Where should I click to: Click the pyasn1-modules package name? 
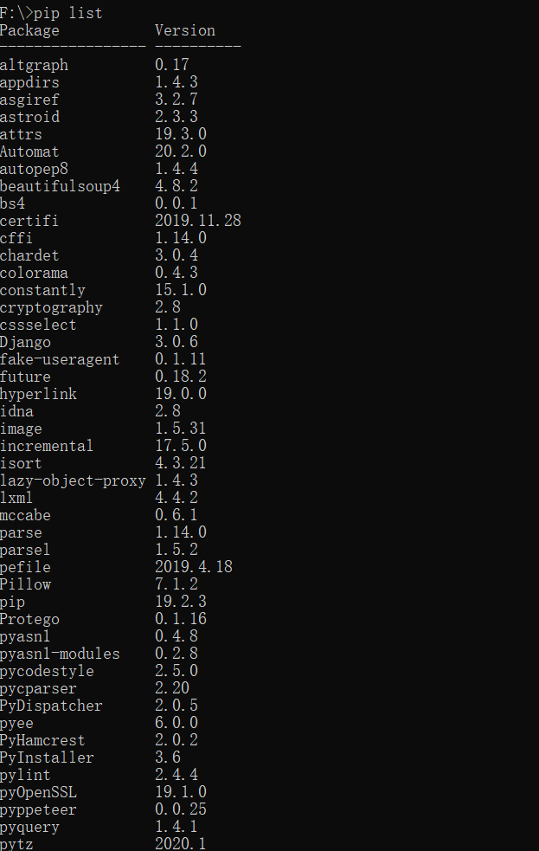pos(60,654)
